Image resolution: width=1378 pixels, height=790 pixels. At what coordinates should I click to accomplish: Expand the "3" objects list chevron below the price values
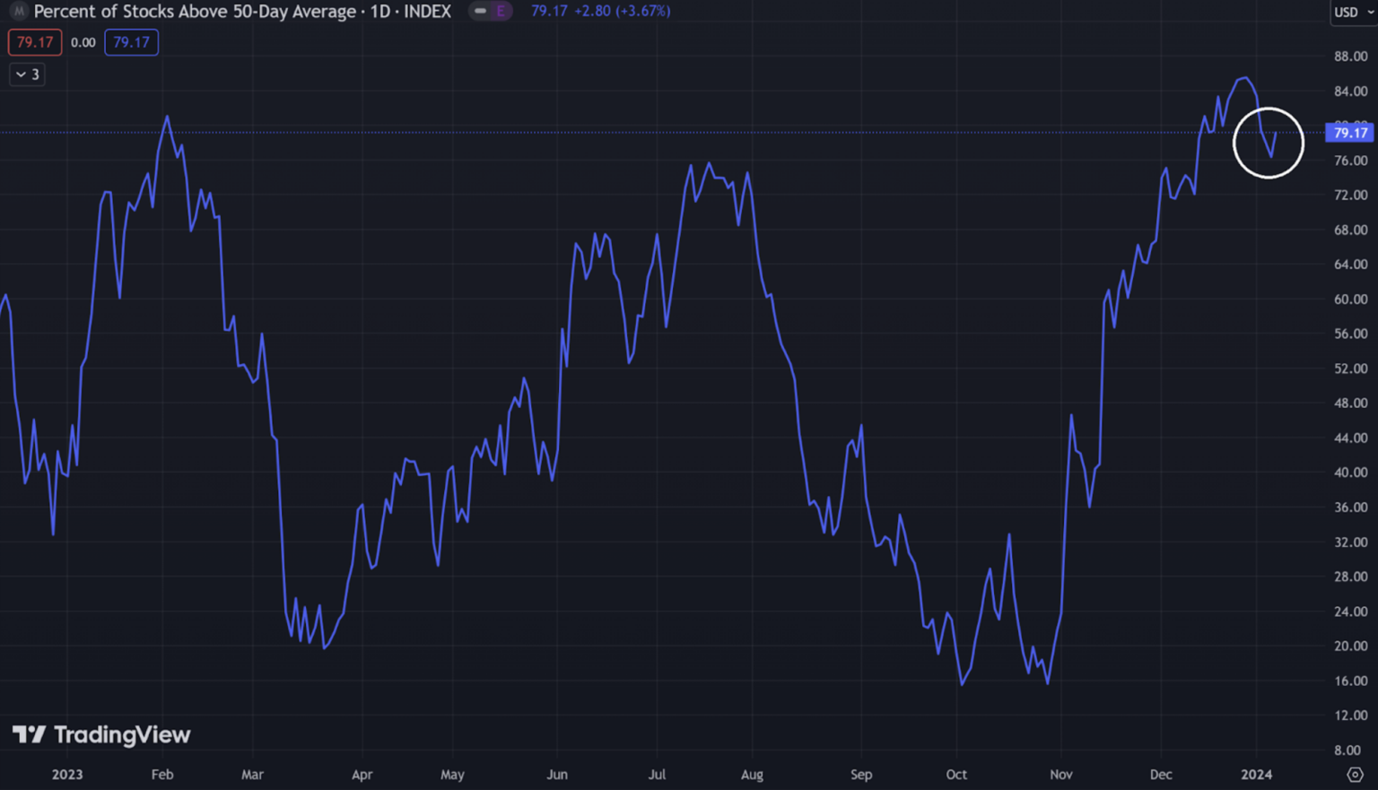click(x=27, y=74)
